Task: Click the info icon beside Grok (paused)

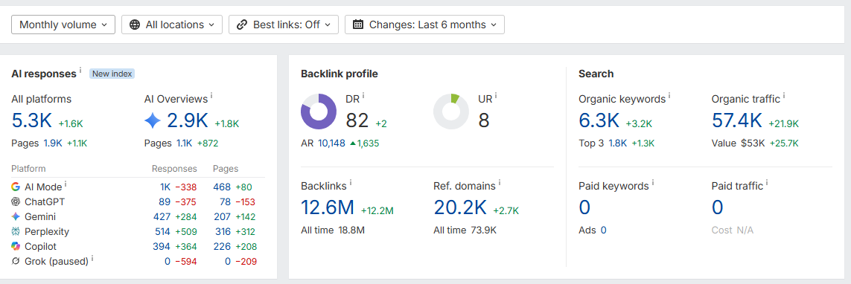Action: pos(92,259)
